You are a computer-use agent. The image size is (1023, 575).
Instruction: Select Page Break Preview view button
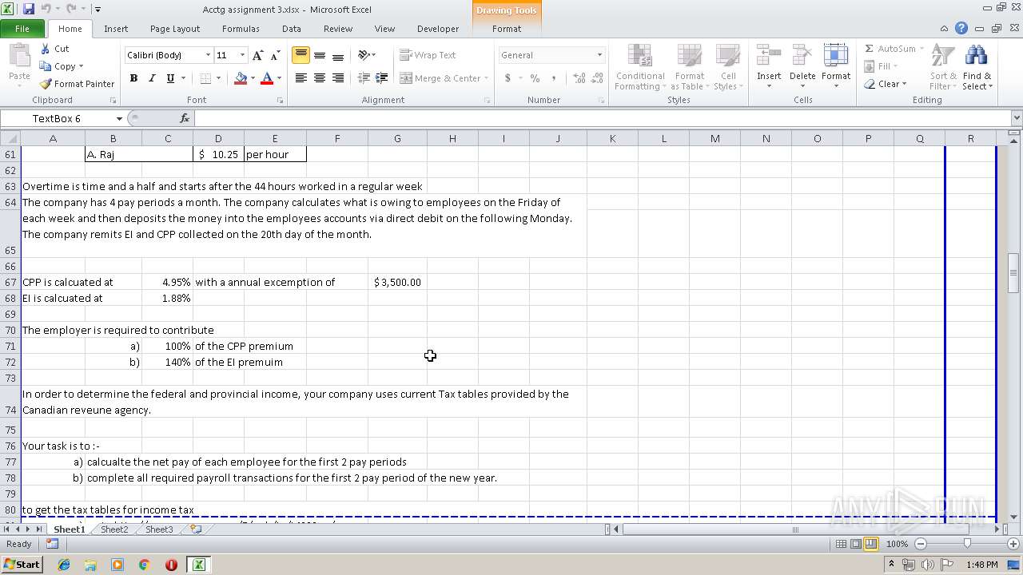870,544
